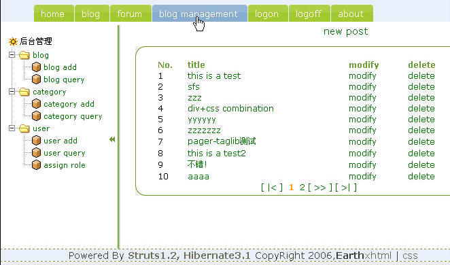
Task: Modify the pager-taglib测试 post
Action: tap(362, 142)
